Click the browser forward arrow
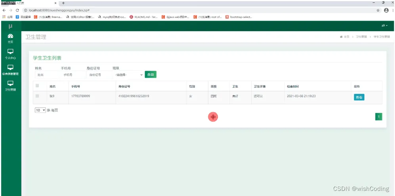Image resolution: width=395 pixels, height=196 pixels. [x=11, y=10]
